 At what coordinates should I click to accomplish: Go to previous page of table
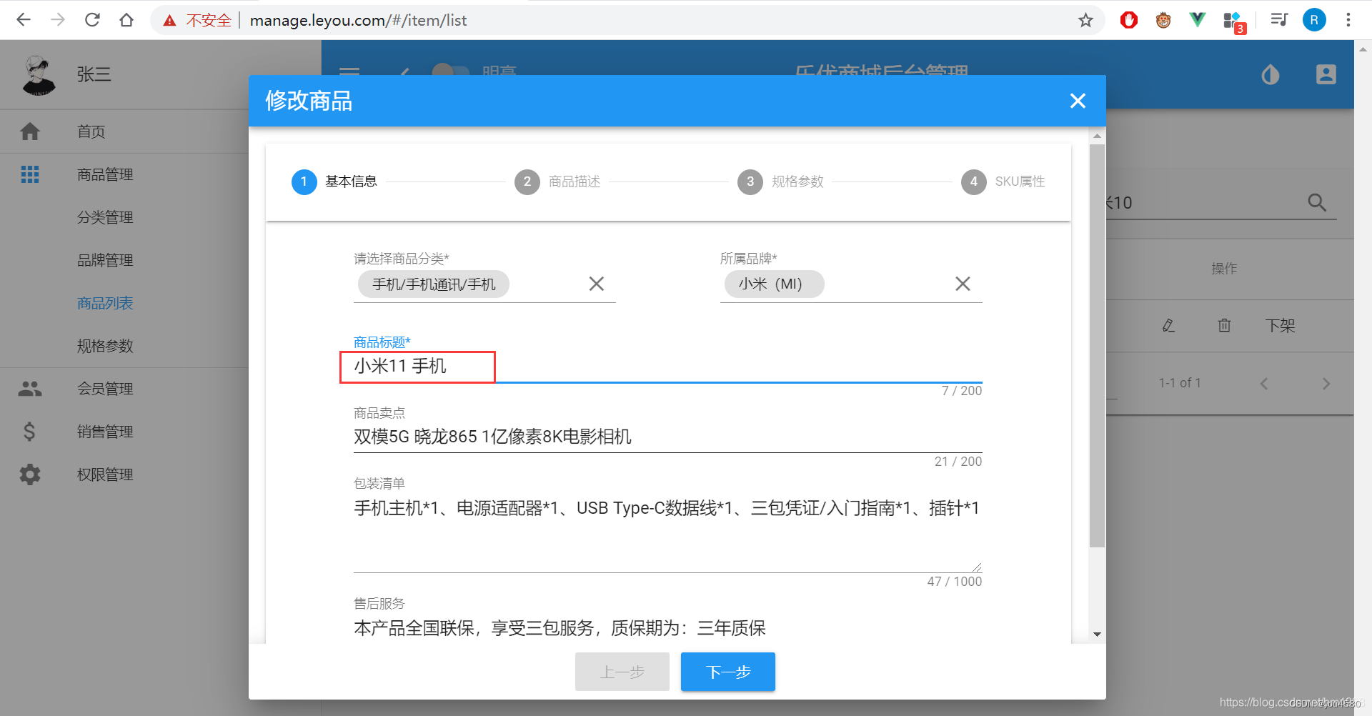[1264, 384]
